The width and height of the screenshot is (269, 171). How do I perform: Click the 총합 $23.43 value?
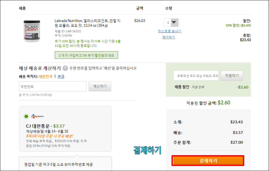coord(245,40)
